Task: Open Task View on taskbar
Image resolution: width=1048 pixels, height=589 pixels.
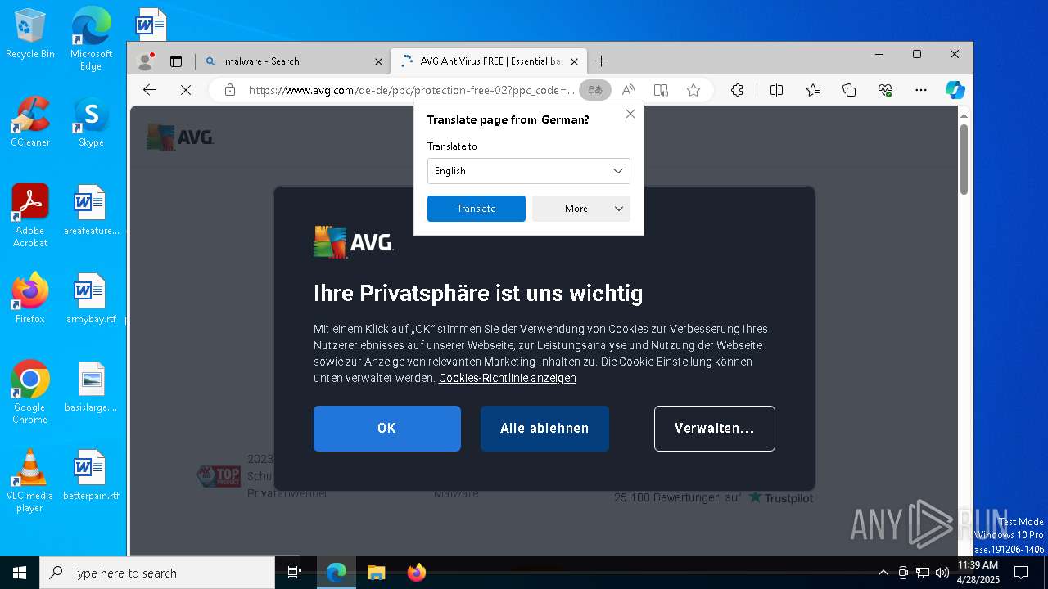Action: click(295, 573)
